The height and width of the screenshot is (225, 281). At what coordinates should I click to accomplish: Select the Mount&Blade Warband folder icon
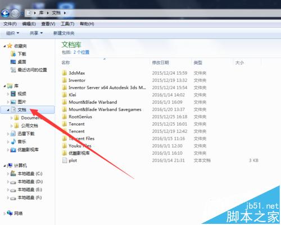(x=65, y=102)
